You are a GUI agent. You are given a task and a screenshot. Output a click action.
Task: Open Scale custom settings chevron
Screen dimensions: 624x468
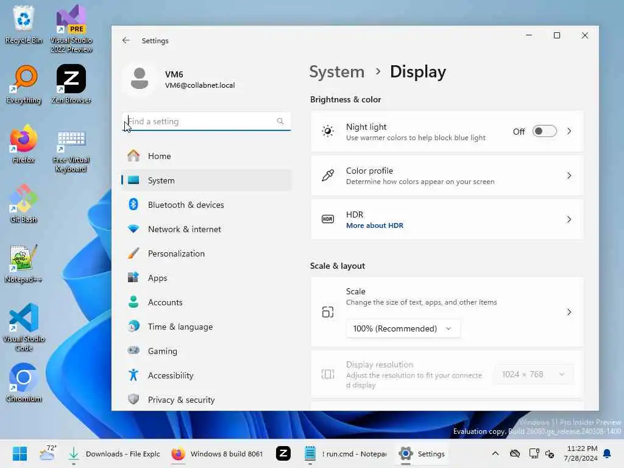point(569,312)
